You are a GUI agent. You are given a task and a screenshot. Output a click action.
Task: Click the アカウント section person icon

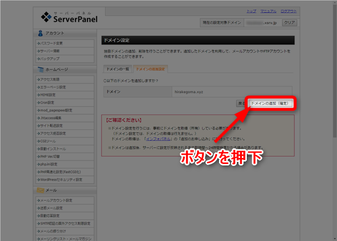coord(40,33)
